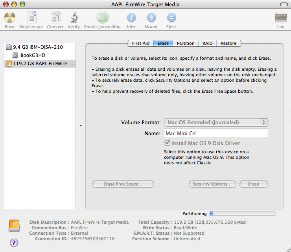The height and width of the screenshot is (252, 291).
Task: Click the window resize grip at the bottom corner
Action: pyautogui.click(x=288, y=249)
